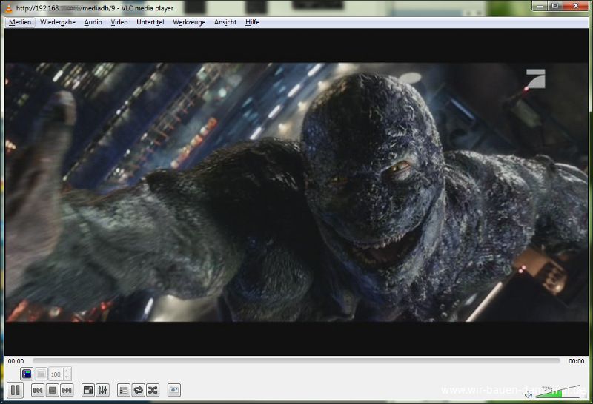The image size is (593, 404).
Task: Open extended settings equalizer icon
Action: click(x=102, y=390)
